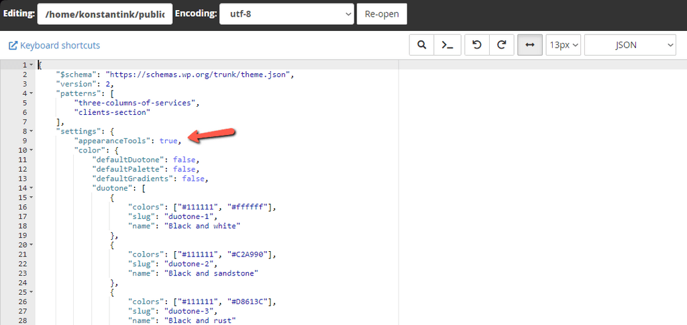Toggle line wrapping with double-arrow button
This screenshot has height=325, width=687.
pyautogui.click(x=530, y=45)
